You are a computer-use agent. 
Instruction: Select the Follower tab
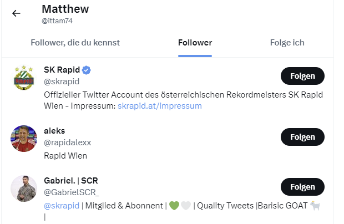click(x=195, y=43)
